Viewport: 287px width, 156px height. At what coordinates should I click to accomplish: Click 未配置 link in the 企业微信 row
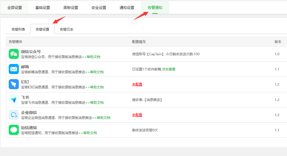pyautogui.click(x=137, y=115)
